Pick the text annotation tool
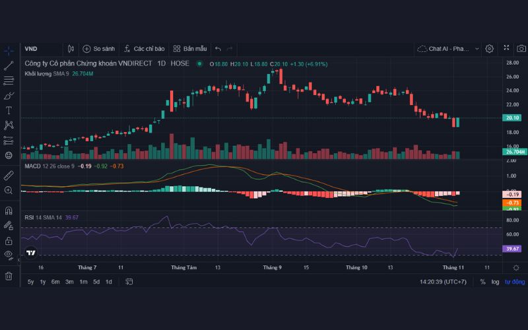The image size is (528, 330). tap(9, 110)
